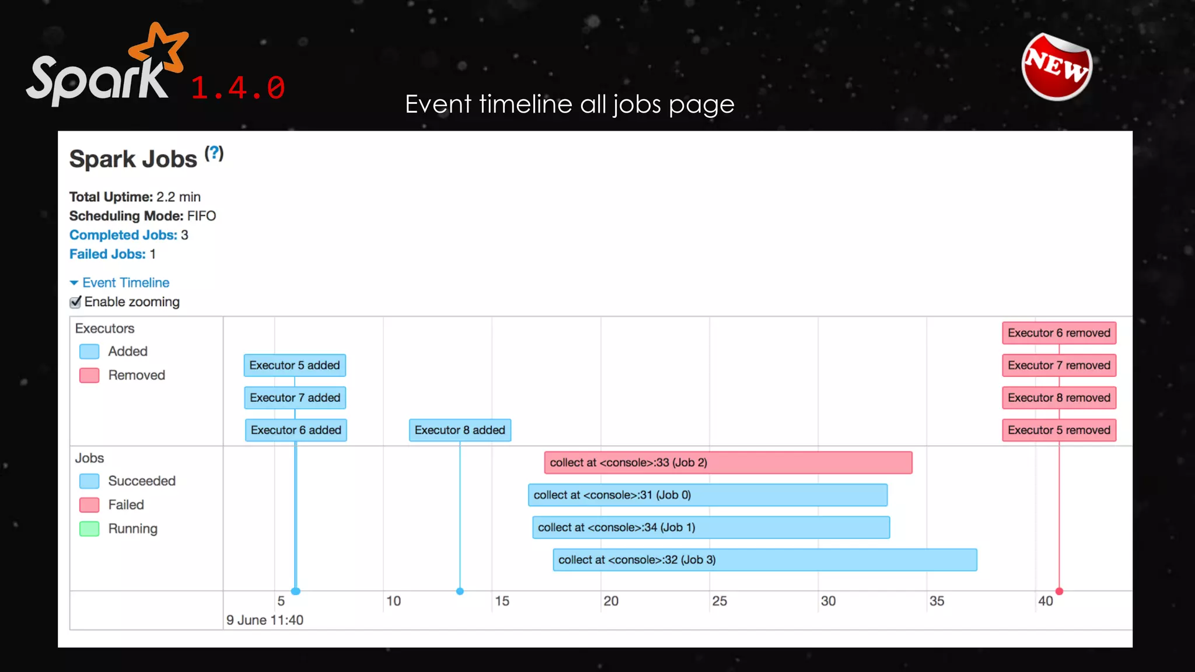1195x672 pixels.
Task: Select the Executor 5 added event
Action: click(x=295, y=366)
